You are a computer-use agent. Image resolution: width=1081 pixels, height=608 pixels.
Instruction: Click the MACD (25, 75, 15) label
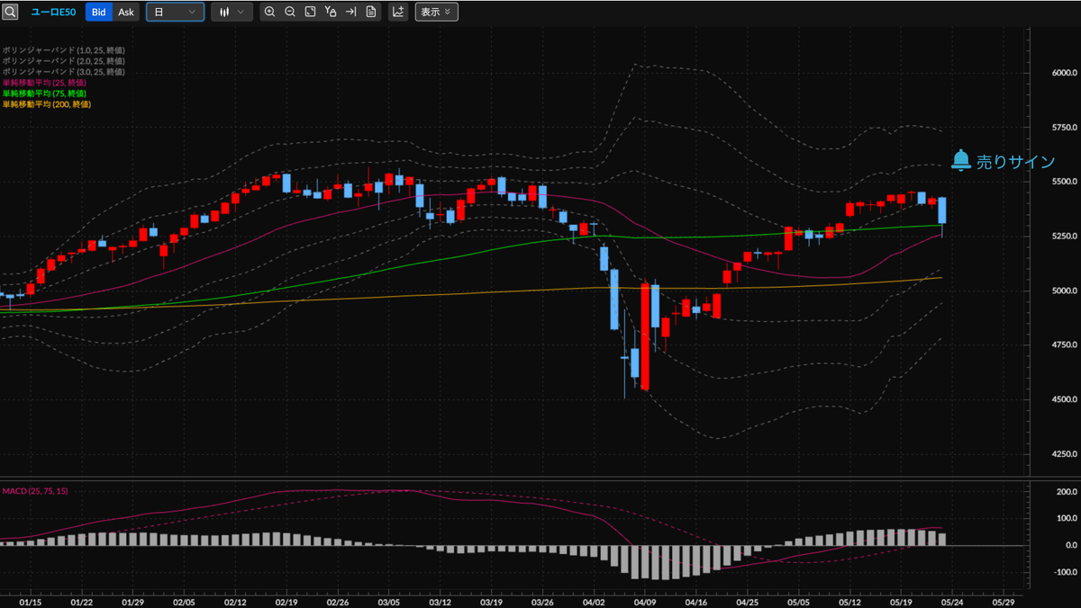pyautogui.click(x=35, y=491)
